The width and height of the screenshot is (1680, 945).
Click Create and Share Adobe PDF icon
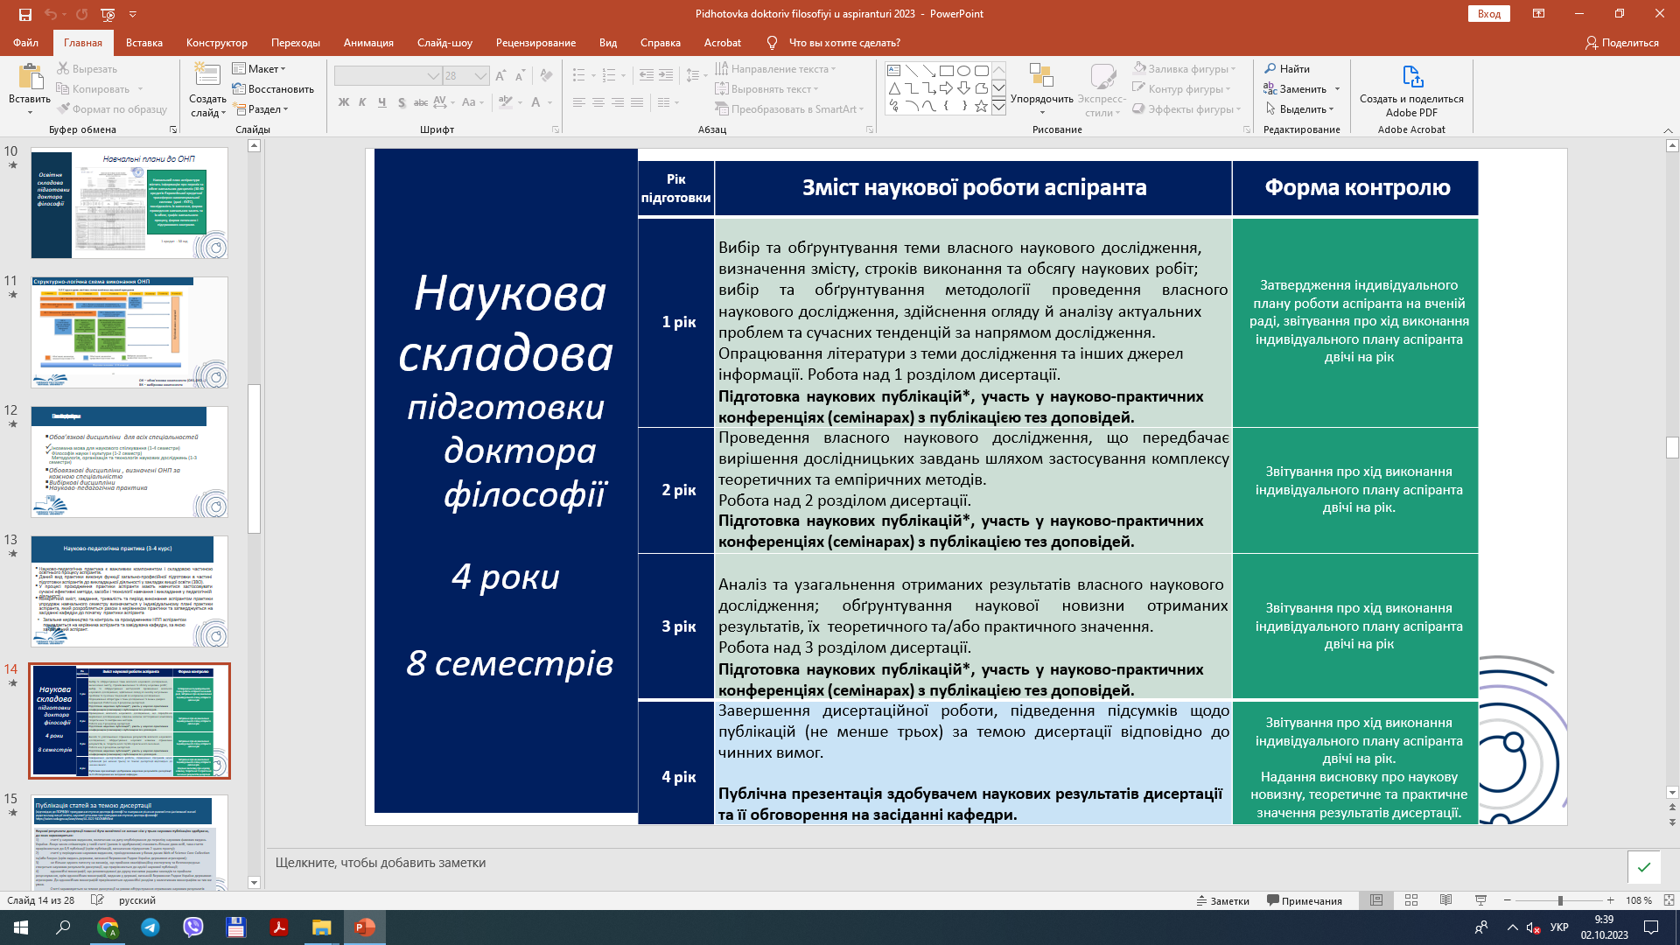point(1411,77)
